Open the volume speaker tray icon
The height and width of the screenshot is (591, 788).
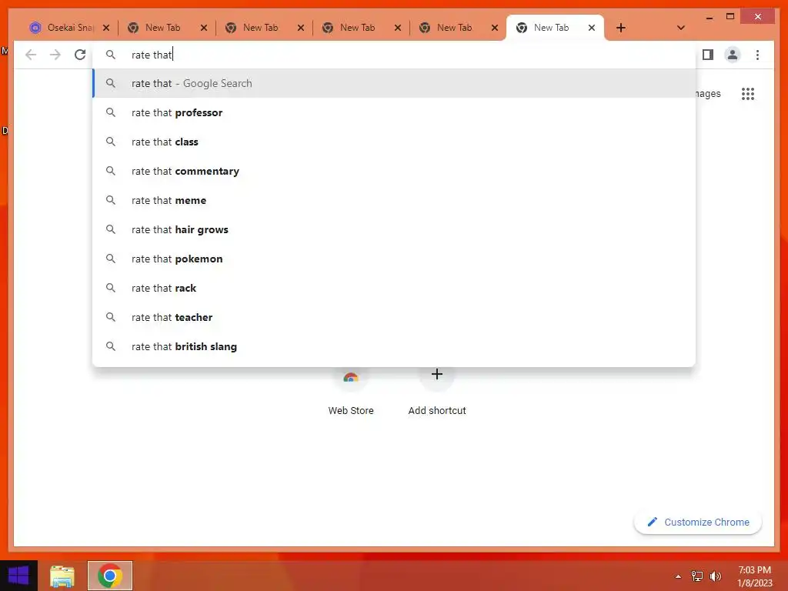(715, 576)
